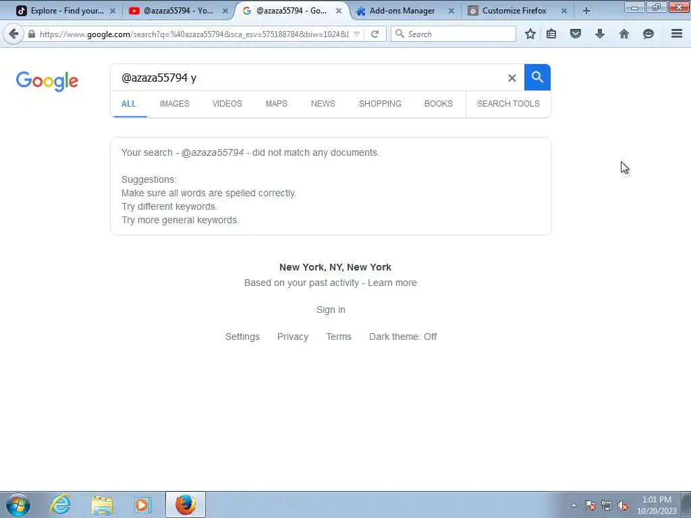Open Google Settings footer link
Image resolution: width=691 pixels, height=518 pixels.
coord(242,337)
